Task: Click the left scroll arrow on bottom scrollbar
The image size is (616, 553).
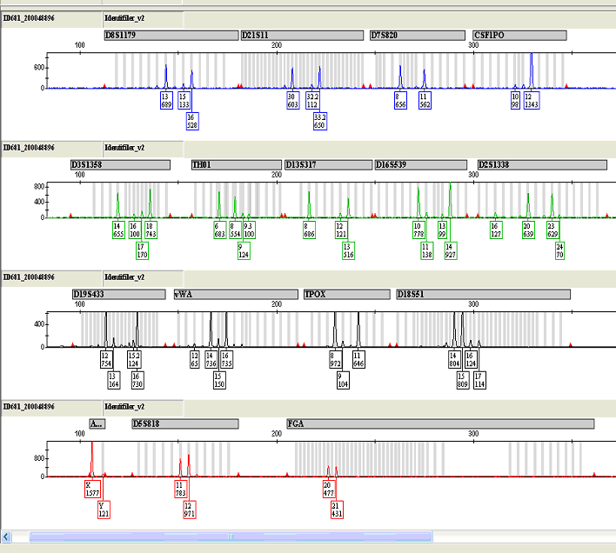Action: click(x=8, y=536)
